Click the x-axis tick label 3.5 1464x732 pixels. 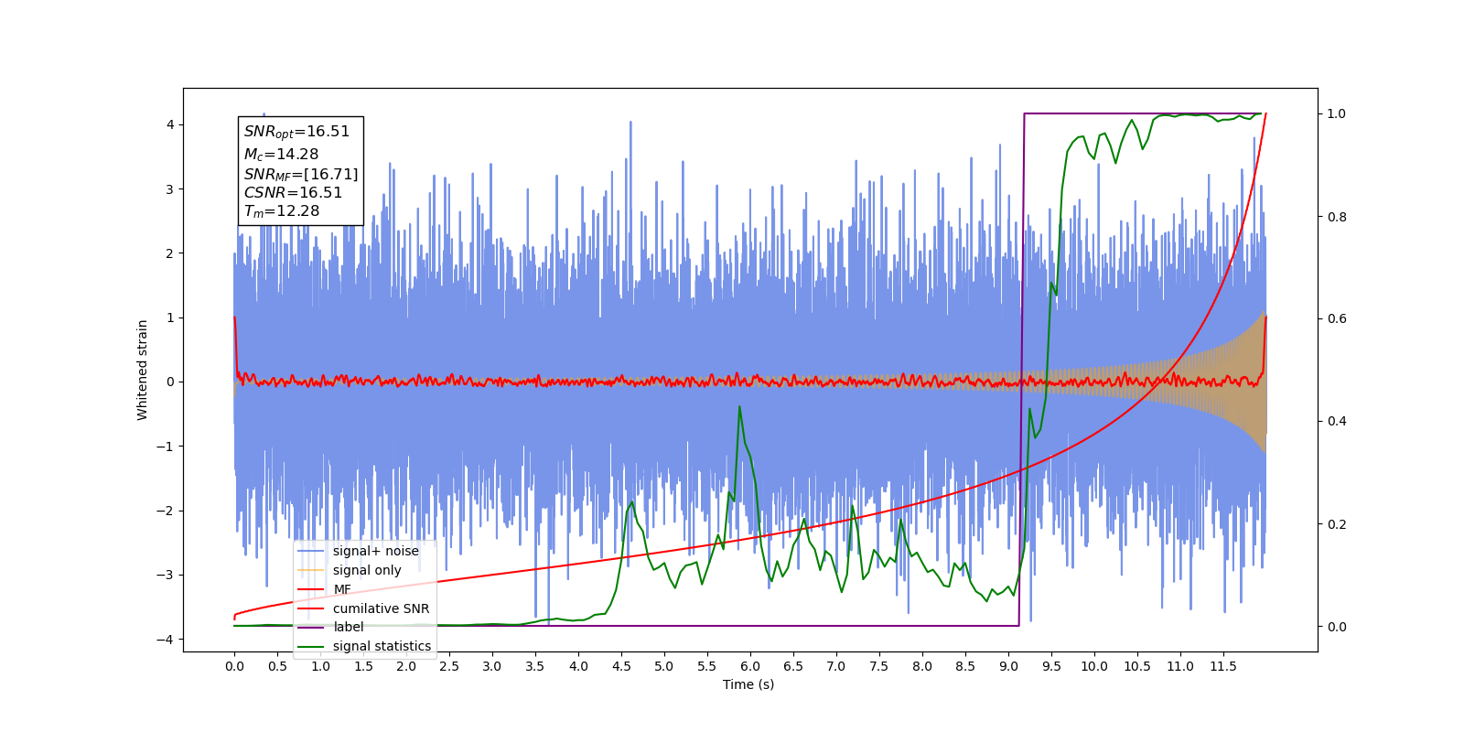[x=535, y=666]
